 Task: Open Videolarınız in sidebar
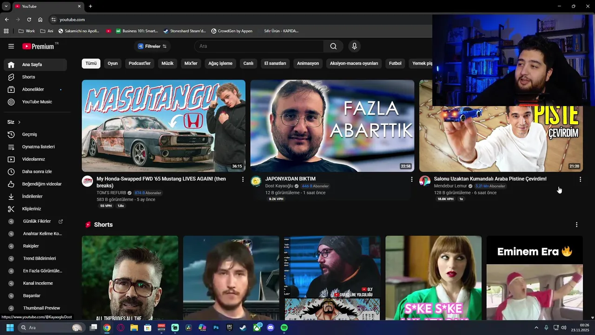tap(35, 159)
